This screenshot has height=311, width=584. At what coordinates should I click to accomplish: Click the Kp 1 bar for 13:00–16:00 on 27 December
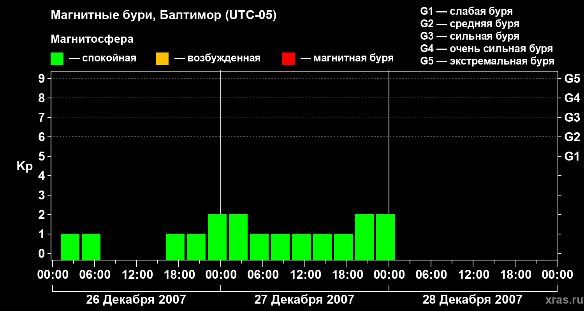pyautogui.click(x=322, y=246)
